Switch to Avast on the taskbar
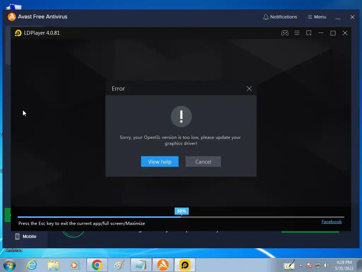 [x=163, y=265]
